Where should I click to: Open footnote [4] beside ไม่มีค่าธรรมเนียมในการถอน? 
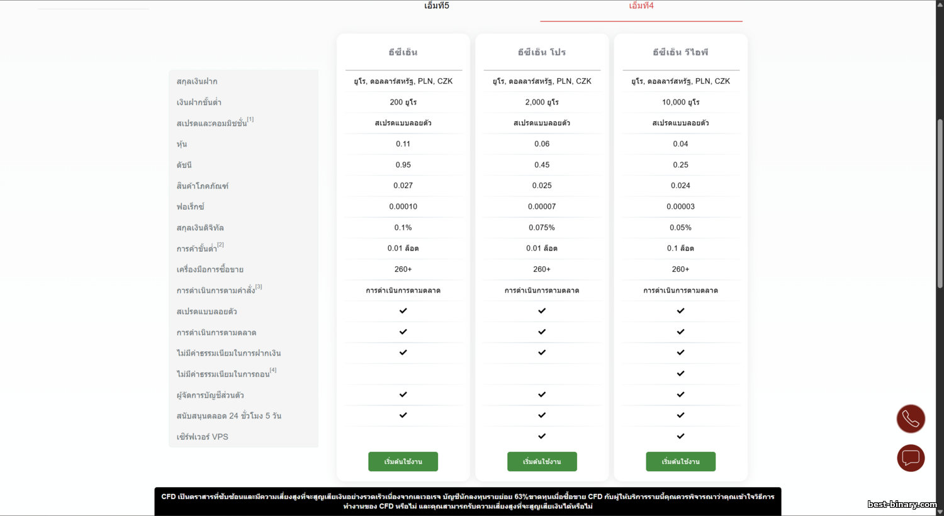273,370
